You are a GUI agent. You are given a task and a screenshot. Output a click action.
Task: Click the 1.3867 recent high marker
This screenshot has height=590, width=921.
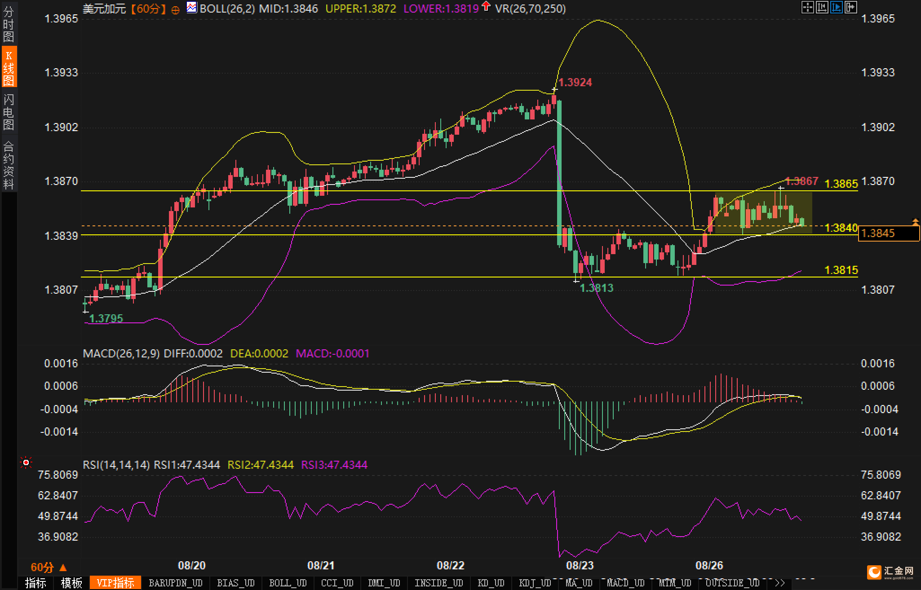pyautogui.click(x=802, y=181)
